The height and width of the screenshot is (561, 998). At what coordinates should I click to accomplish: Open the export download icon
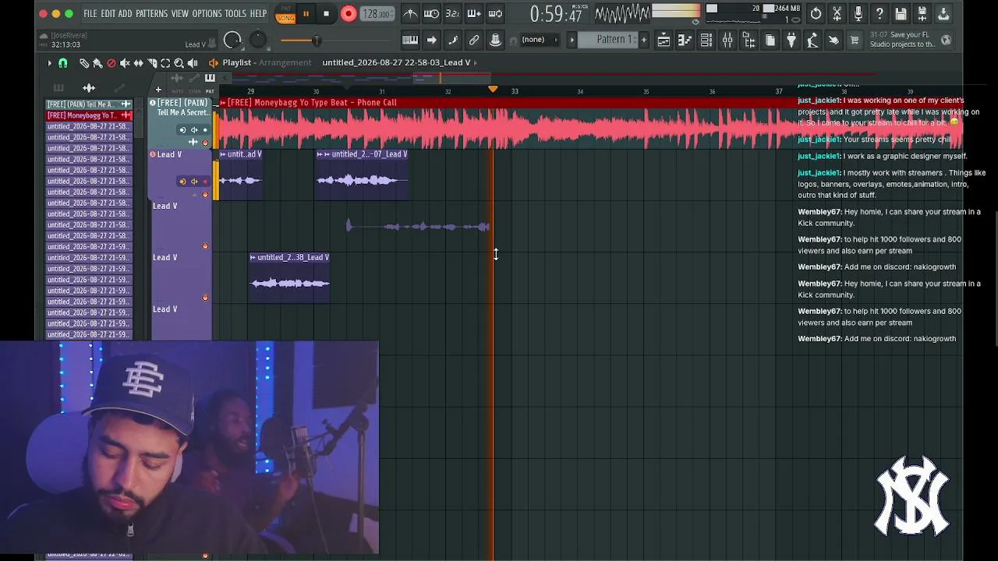(943, 14)
